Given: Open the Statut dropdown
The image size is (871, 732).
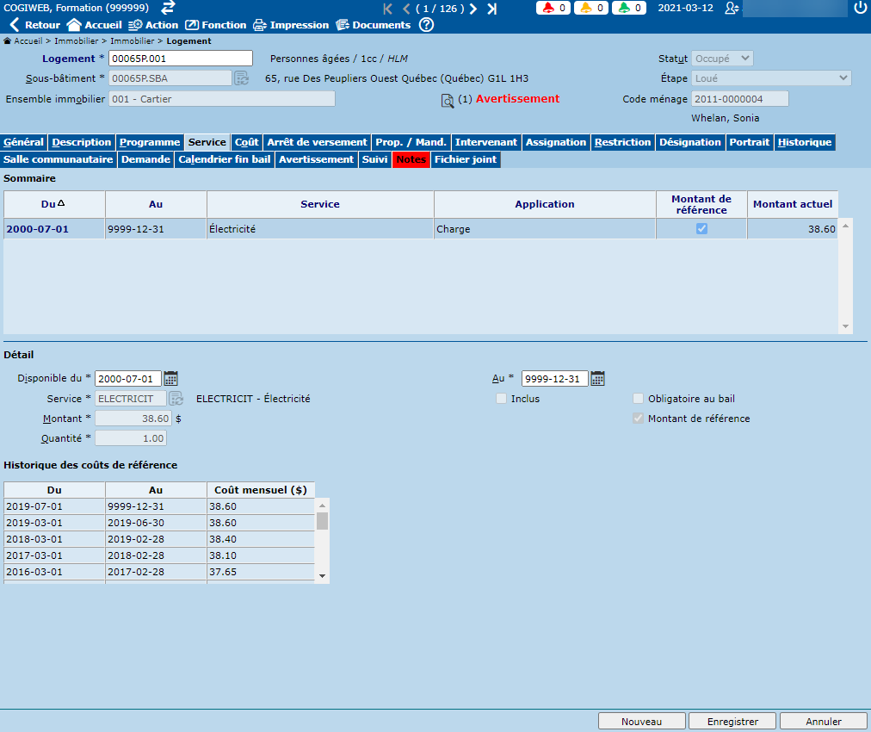Looking at the screenshot, I should [x=722, y=59].
